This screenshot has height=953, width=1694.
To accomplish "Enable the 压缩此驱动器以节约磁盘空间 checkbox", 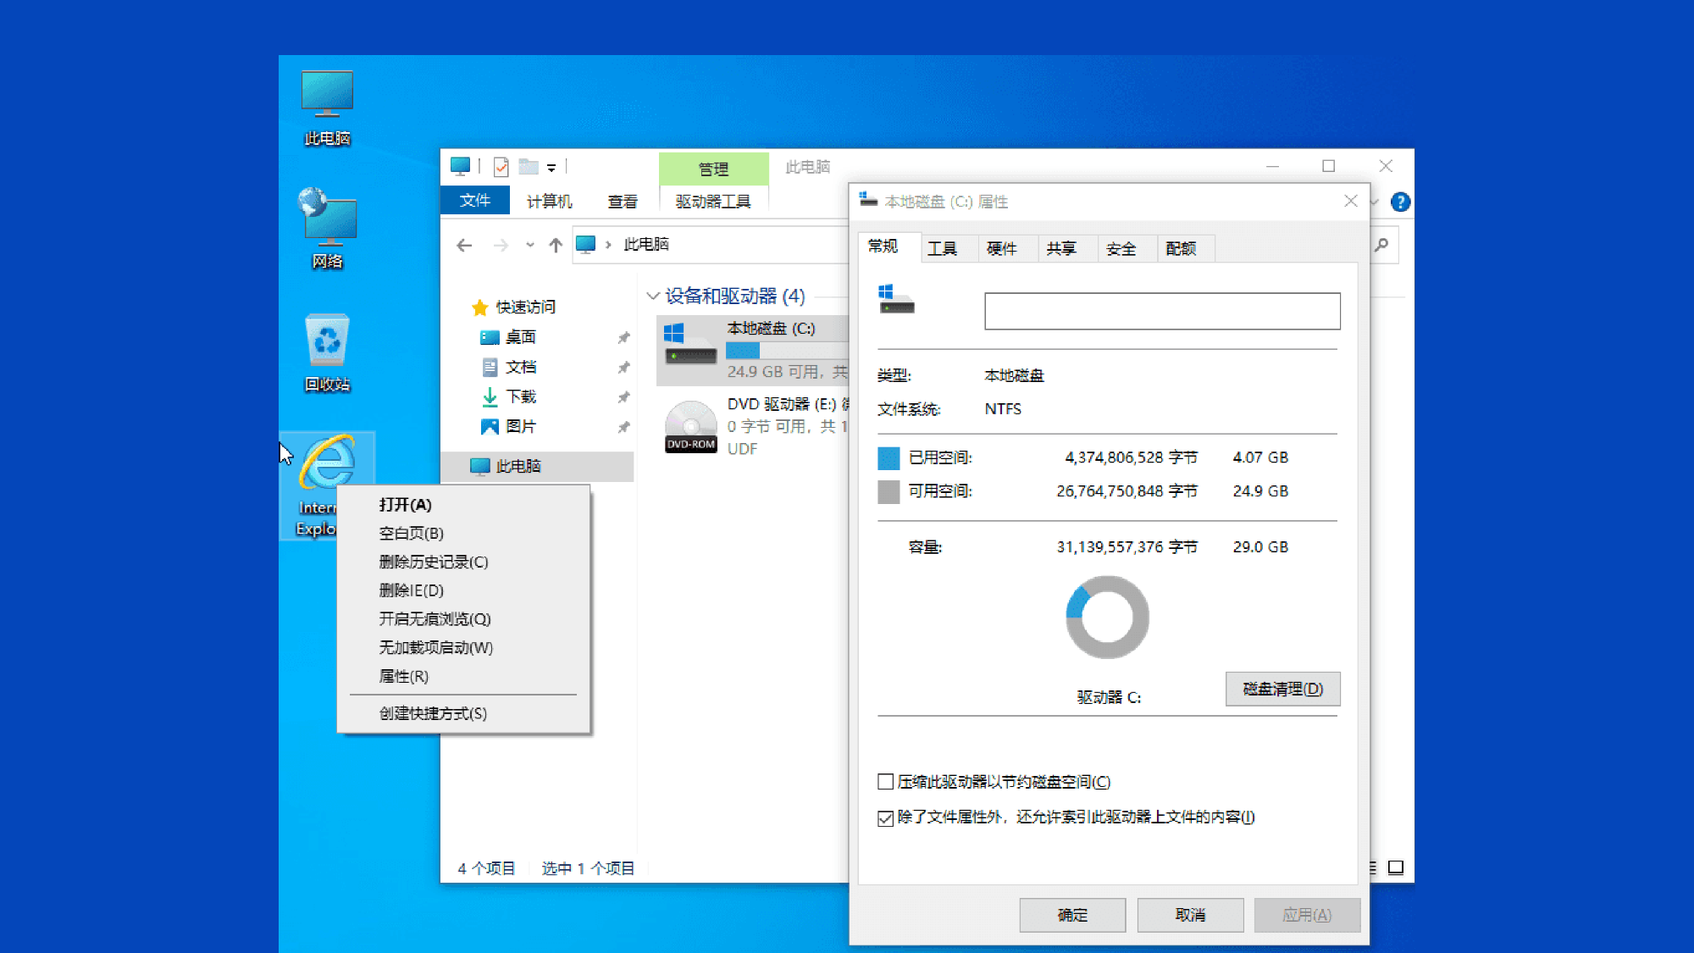I will click(x=886, y=781).
